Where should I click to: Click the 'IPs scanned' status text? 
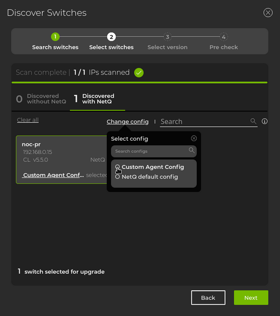point(109,72)
